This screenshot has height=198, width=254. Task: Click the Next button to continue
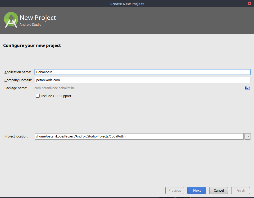tap(197, 190)
